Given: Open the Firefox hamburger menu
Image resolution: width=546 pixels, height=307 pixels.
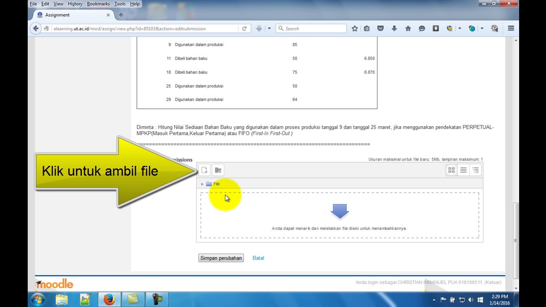Looking at the screenshot, I should coord(511,29).
